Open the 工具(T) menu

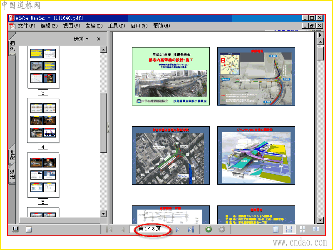click(117, 26)
